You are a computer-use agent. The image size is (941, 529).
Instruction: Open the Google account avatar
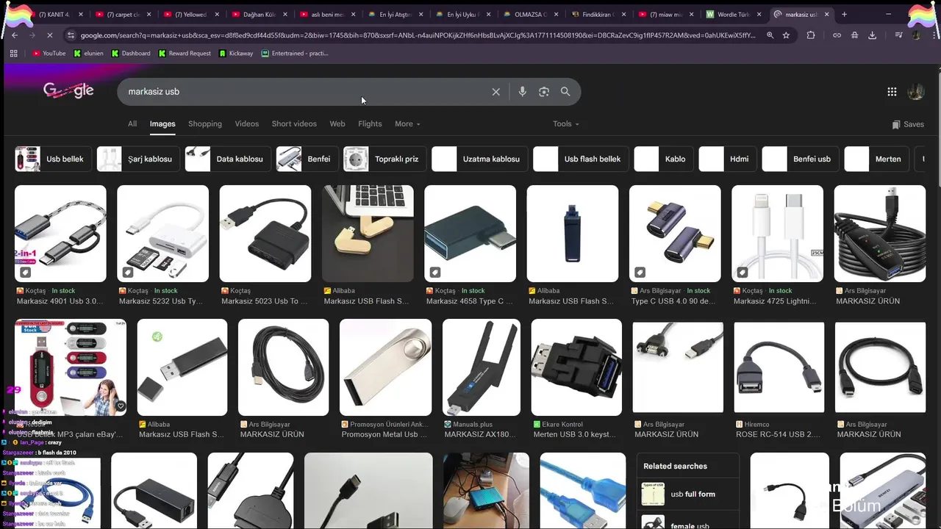916,92
